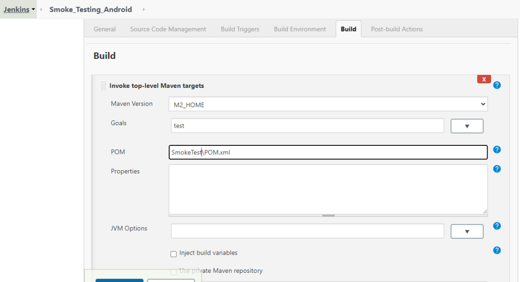The height and width of the screenshot is (282, 520).
Task: Click breadcrumb arrow after Smoke_Testing_Android
Action: 144,9
